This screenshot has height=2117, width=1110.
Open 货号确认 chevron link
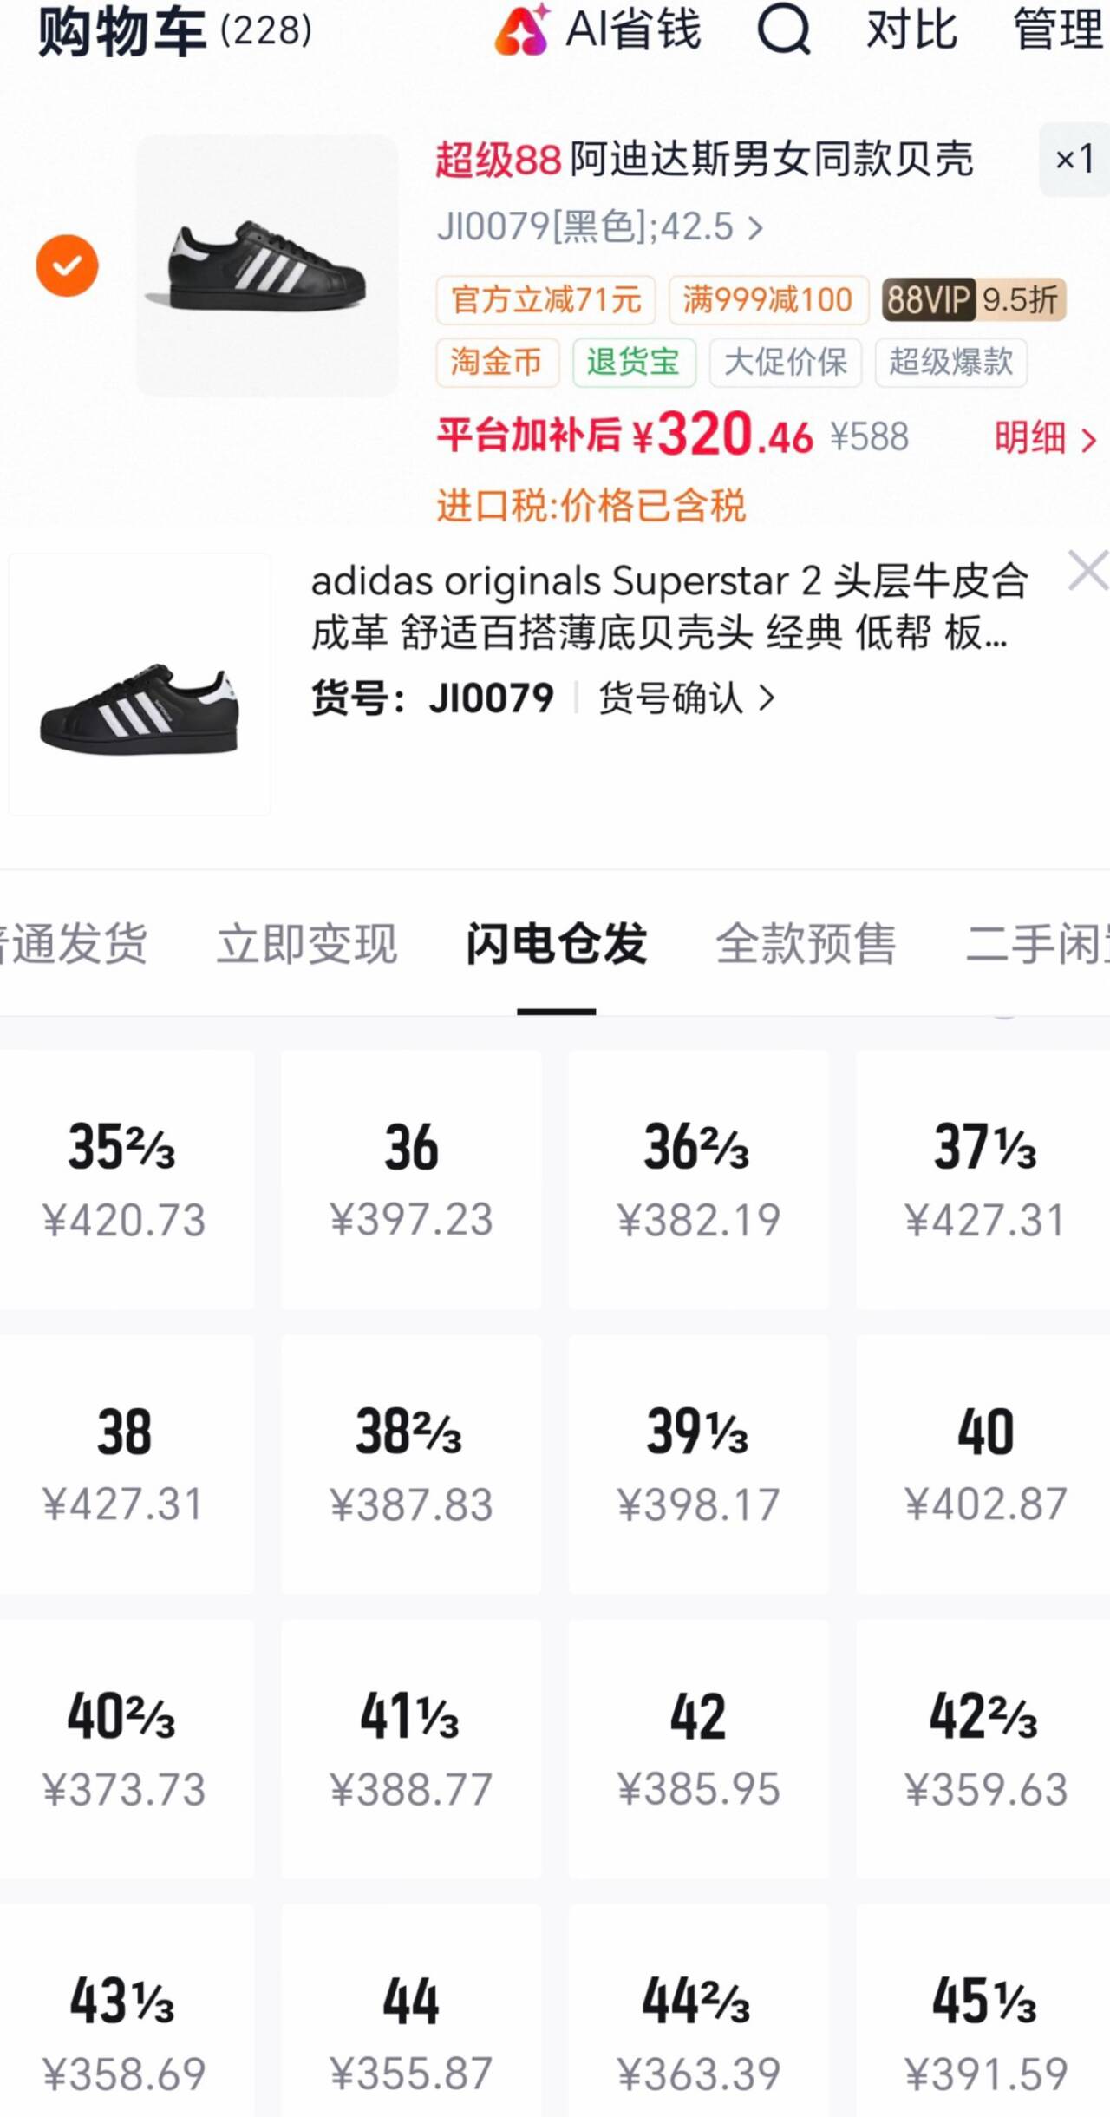tap(687, 698)
